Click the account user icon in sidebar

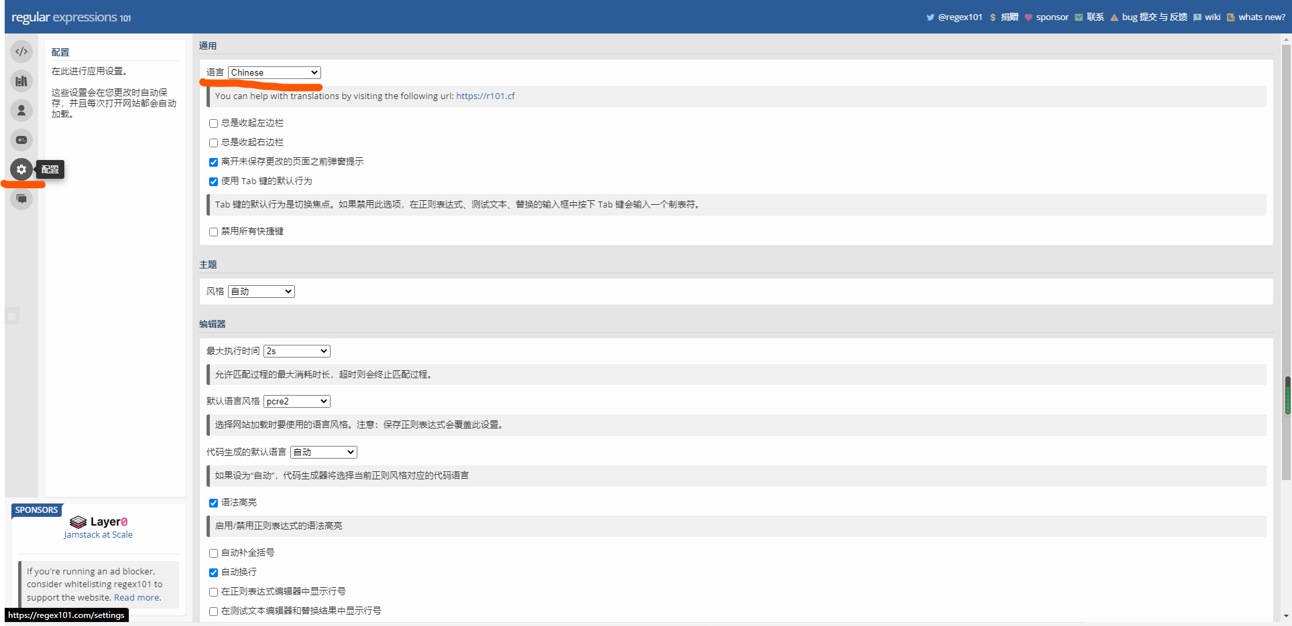(21, 110)
